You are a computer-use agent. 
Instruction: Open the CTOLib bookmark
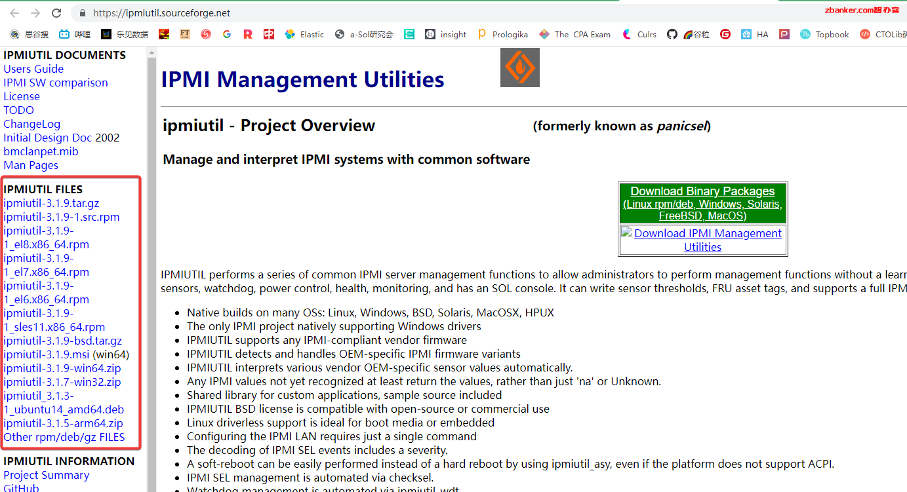[883, 34]
